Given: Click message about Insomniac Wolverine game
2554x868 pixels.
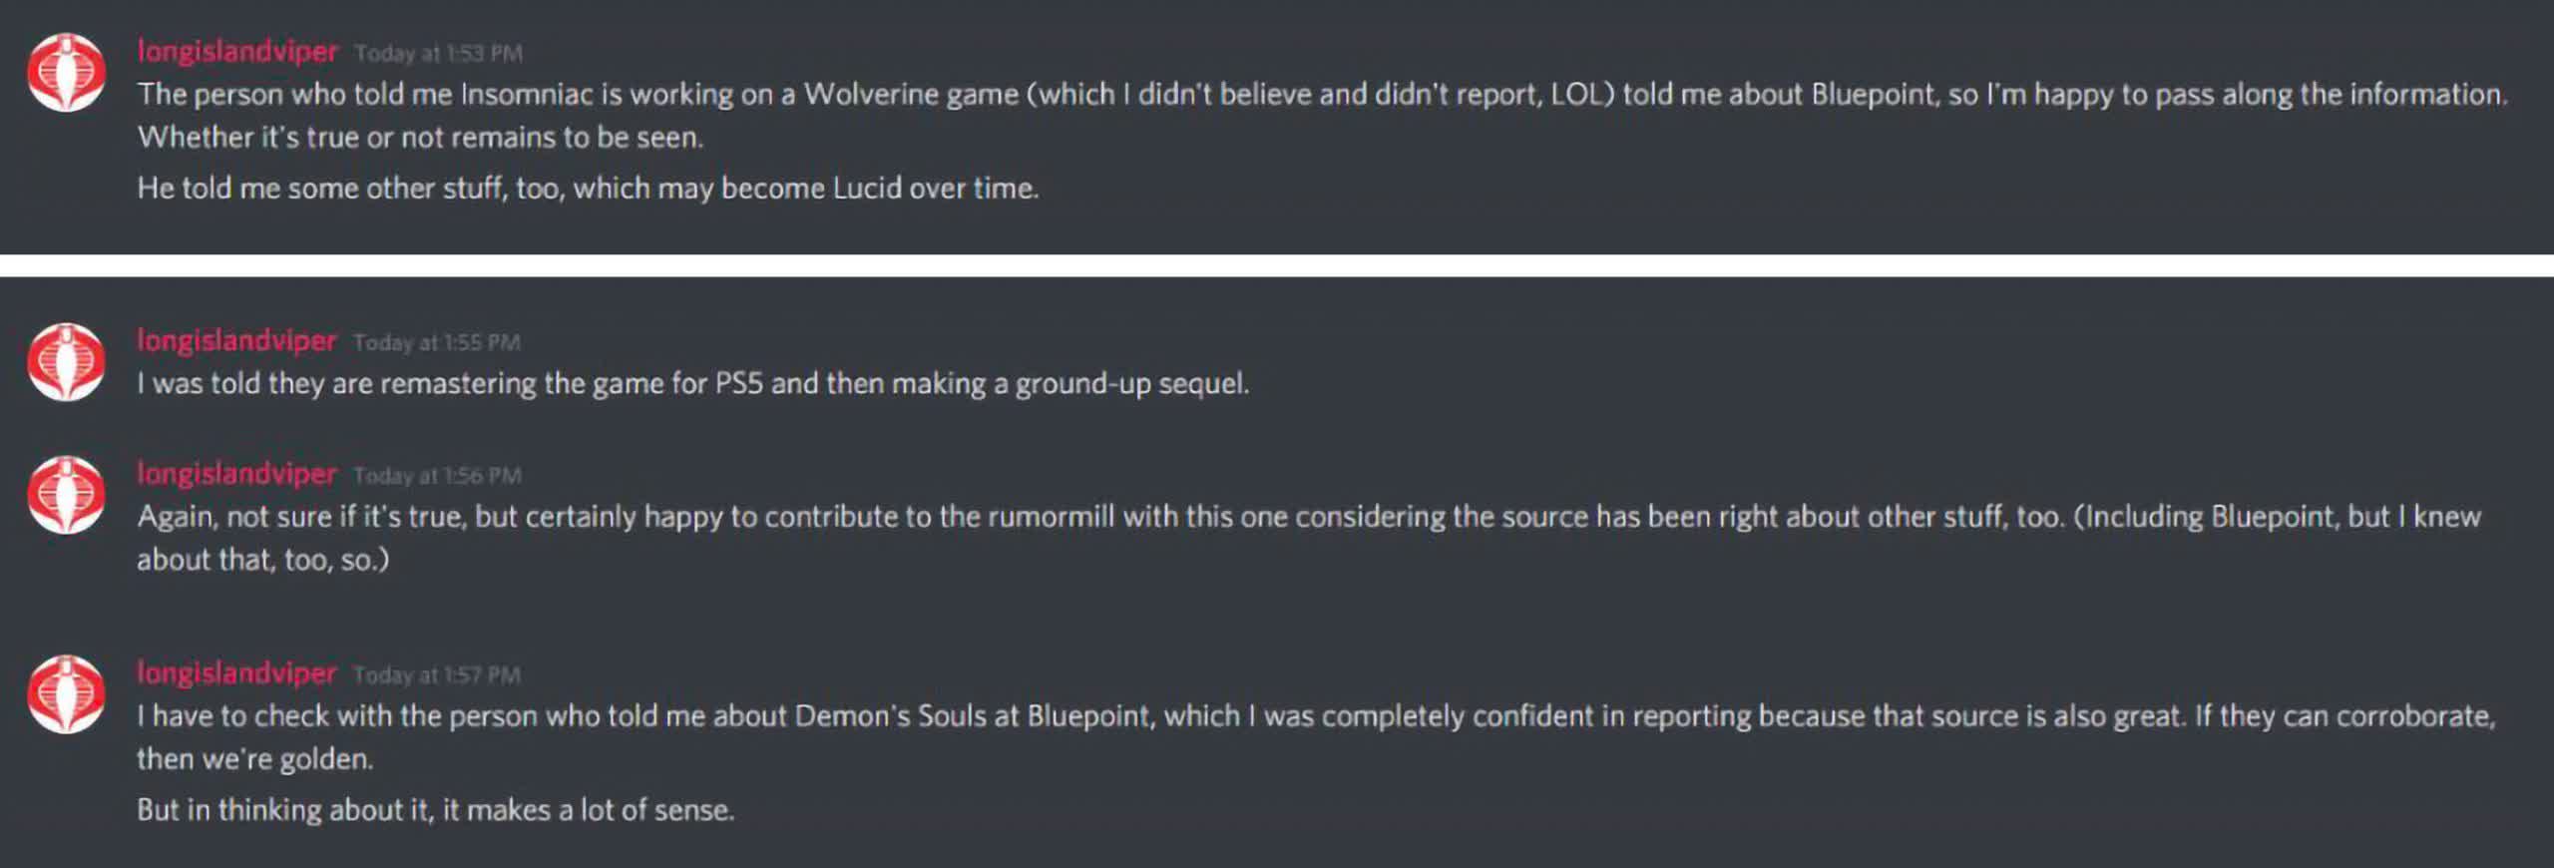Looking at the screenshot, I should point(1322,115).
